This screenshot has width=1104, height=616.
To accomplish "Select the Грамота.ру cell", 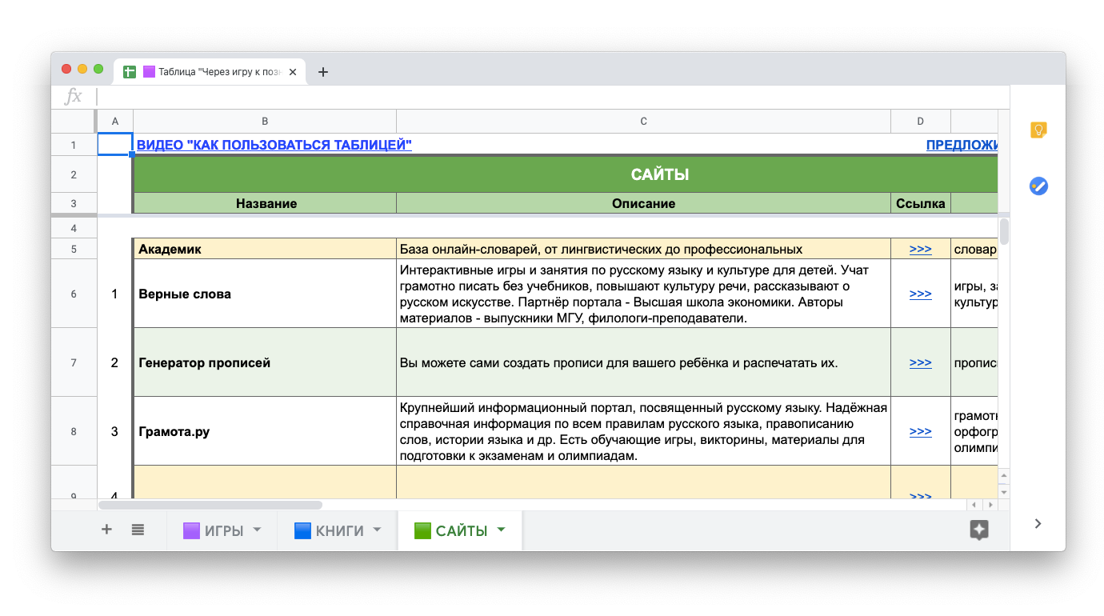I will coord(265,431).
